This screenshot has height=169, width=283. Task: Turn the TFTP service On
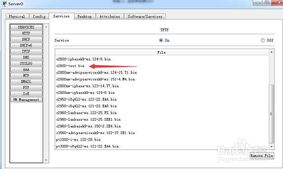point(161,40)
